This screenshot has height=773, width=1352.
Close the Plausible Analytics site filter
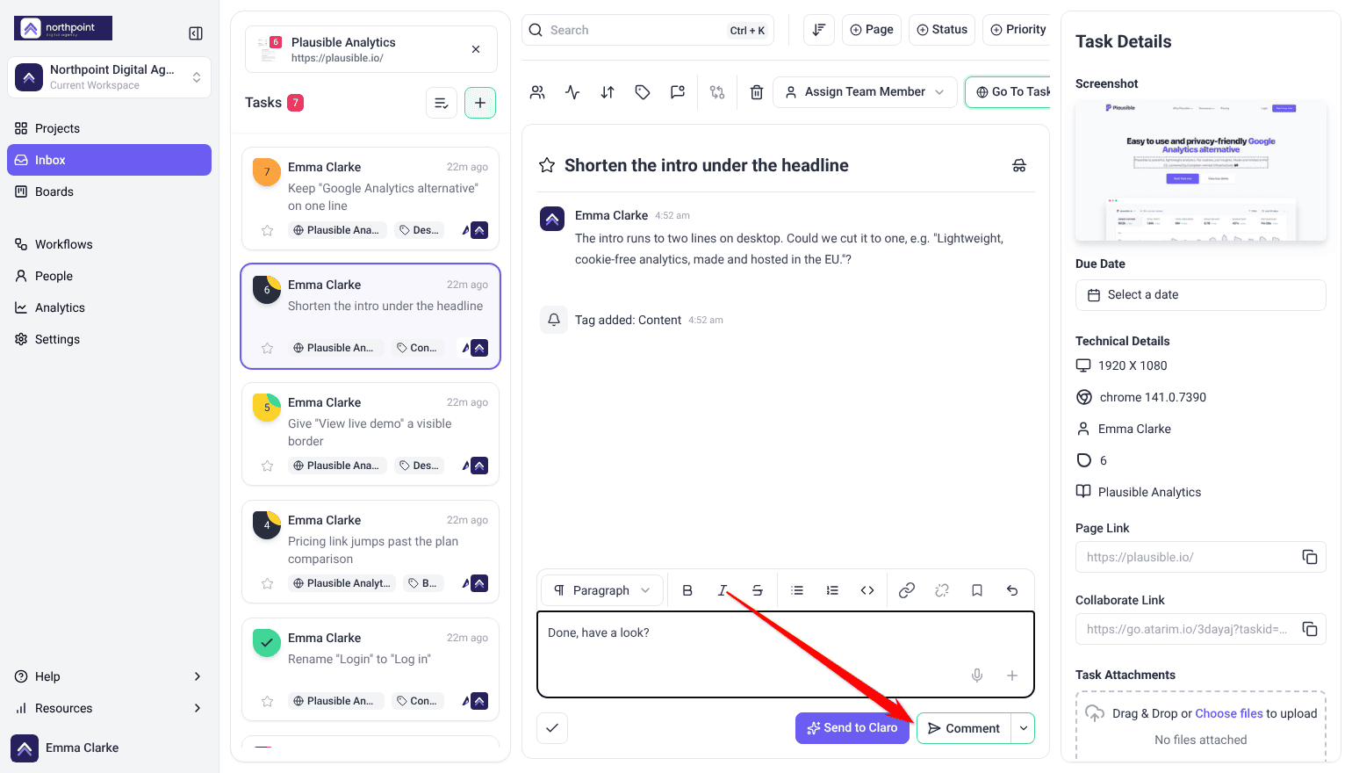476,49
